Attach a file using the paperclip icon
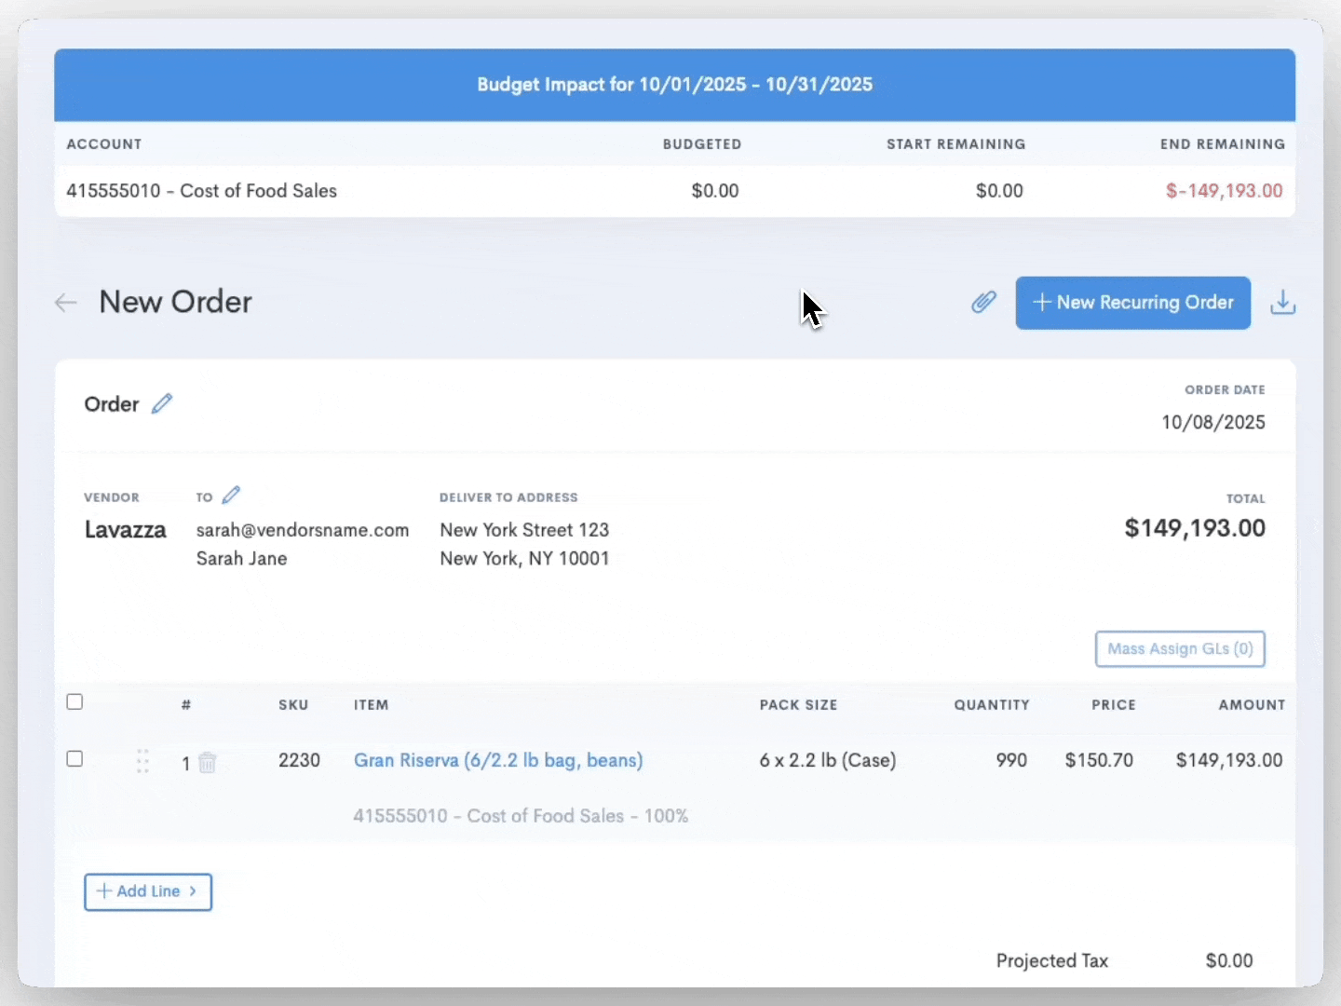Viewport: 1341px width, 1006px height. tap(982, 303)
